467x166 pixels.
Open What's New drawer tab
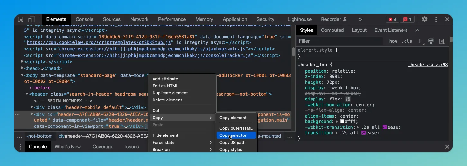[x=68, y=147]
